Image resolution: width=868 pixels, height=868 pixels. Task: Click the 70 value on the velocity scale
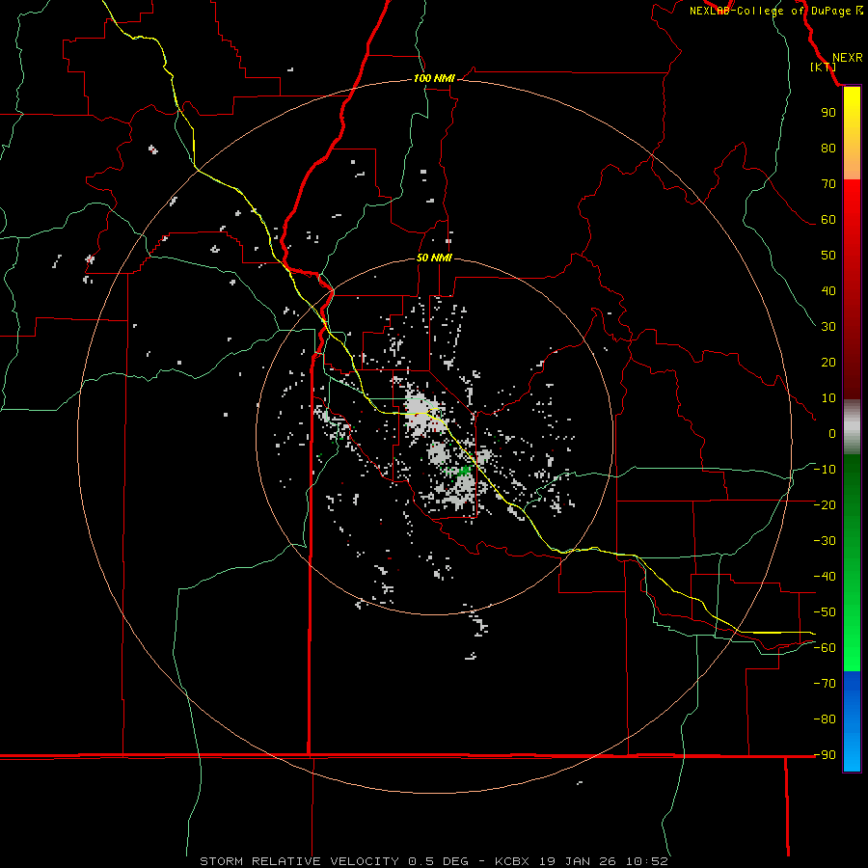(x=828, y=184)
